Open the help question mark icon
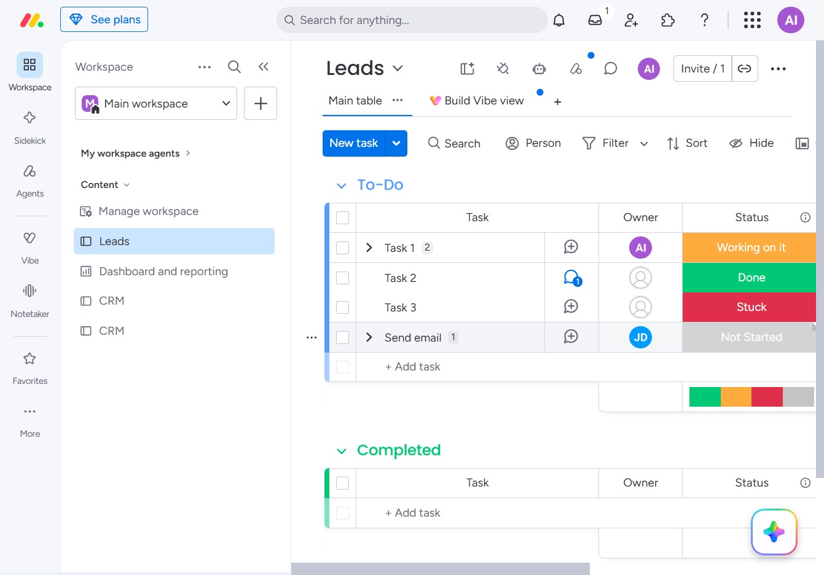This screenshot has width=824, height=575. [705, 20]
